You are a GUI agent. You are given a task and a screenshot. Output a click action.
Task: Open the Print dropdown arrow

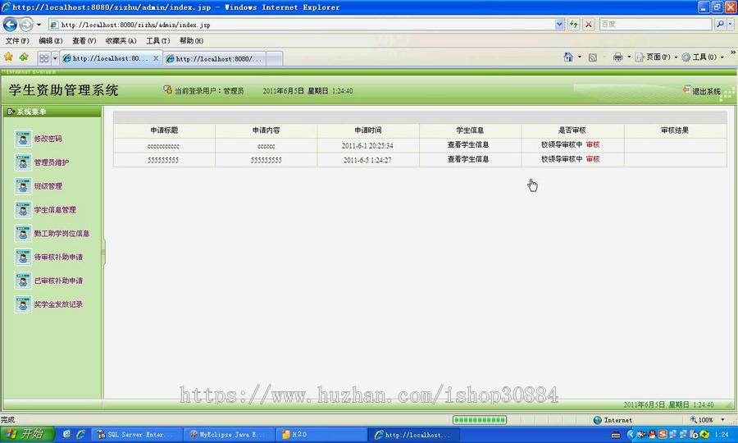629,57
